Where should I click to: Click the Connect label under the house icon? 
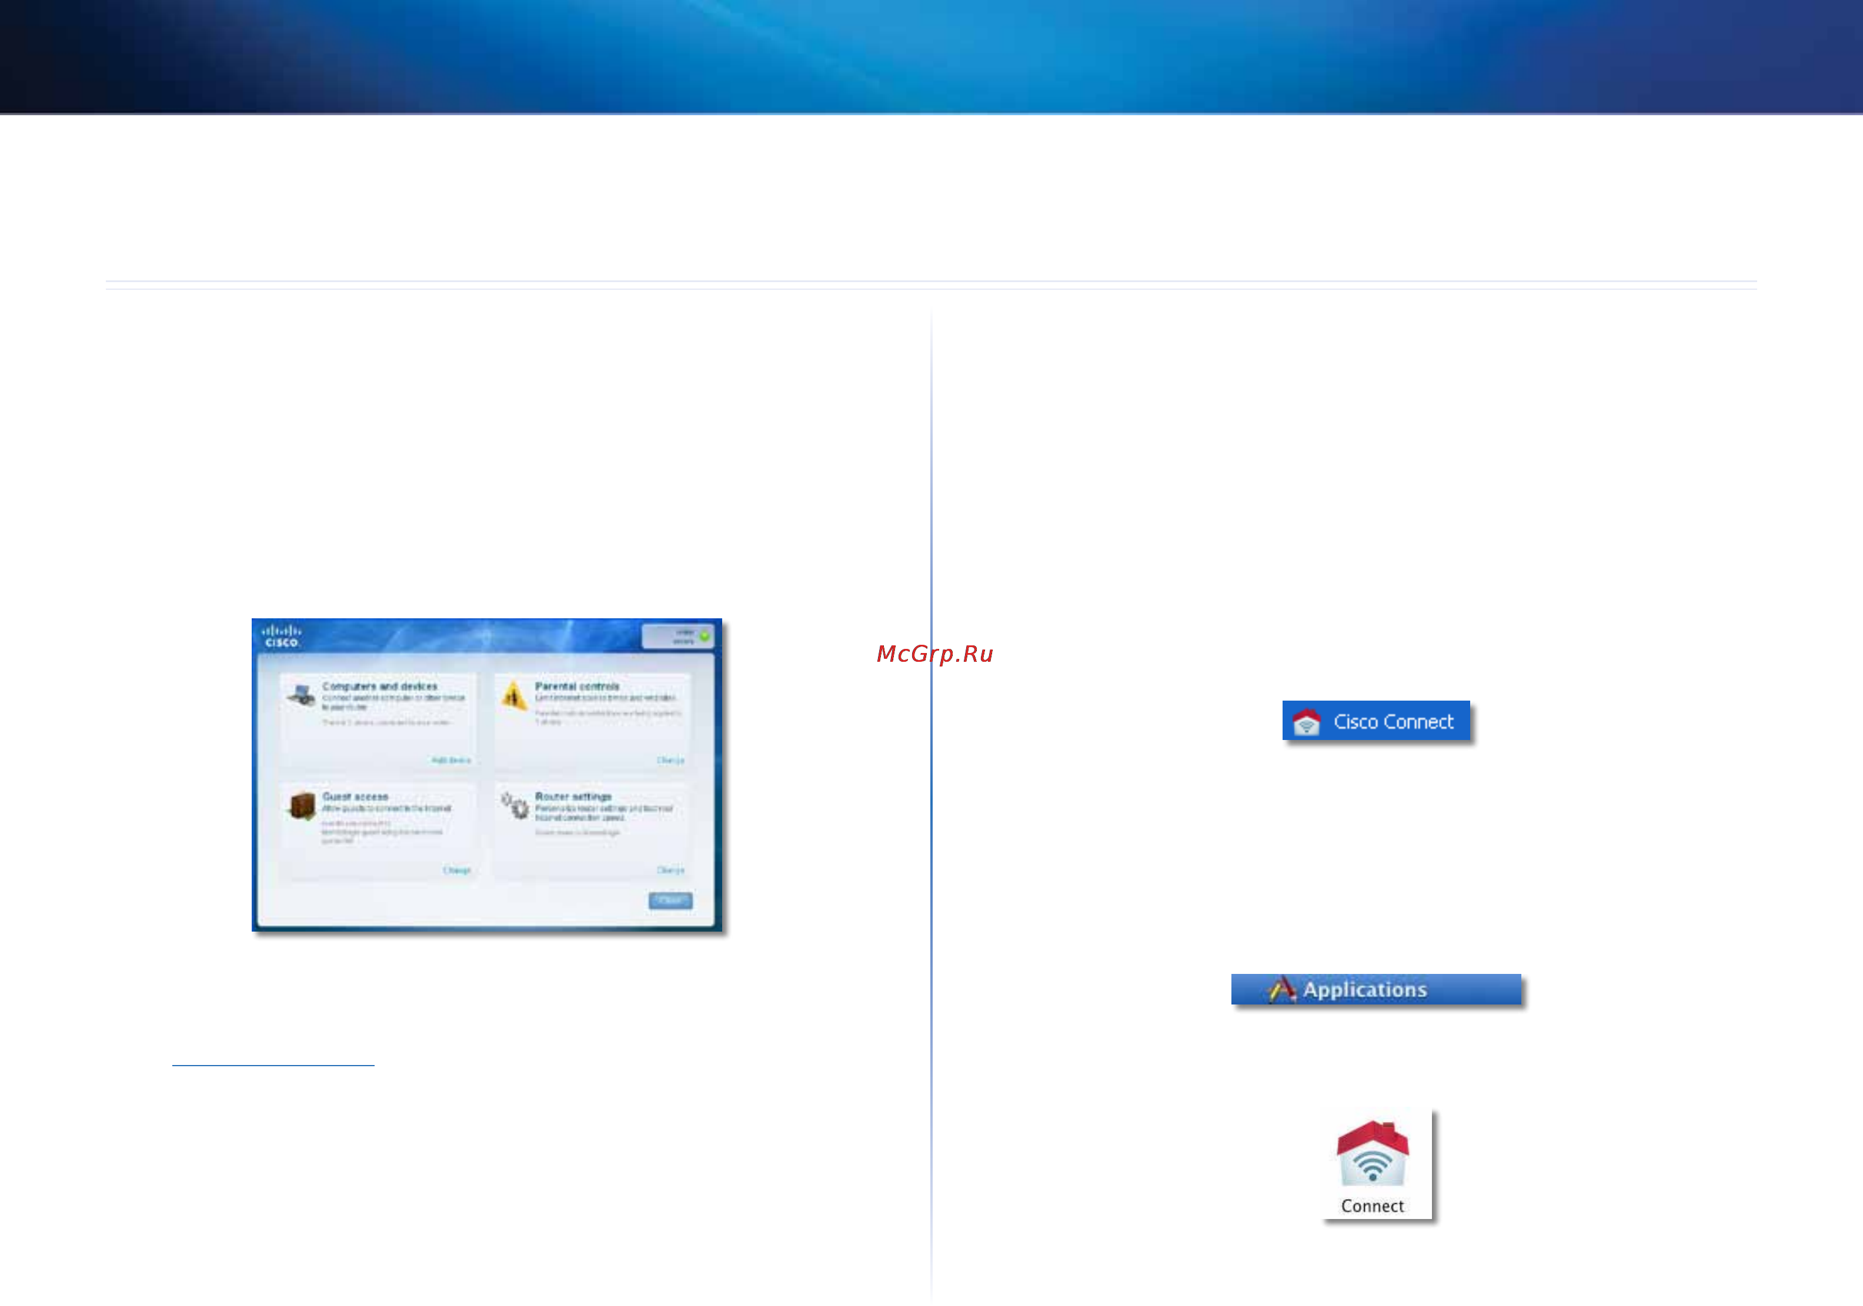click(1372, 1205)
